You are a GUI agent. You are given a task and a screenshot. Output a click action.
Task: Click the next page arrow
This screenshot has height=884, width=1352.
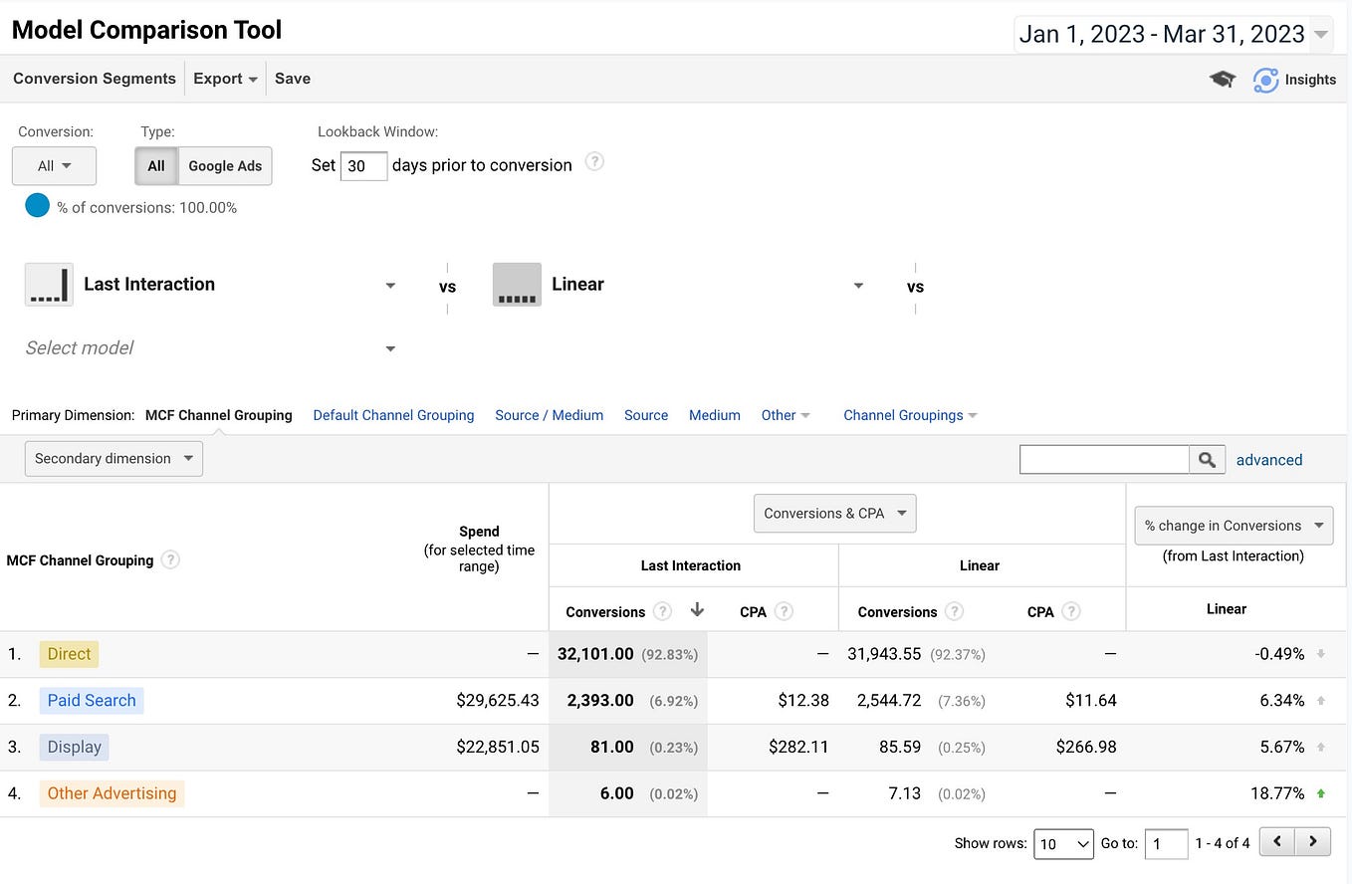pos(1312,841)
